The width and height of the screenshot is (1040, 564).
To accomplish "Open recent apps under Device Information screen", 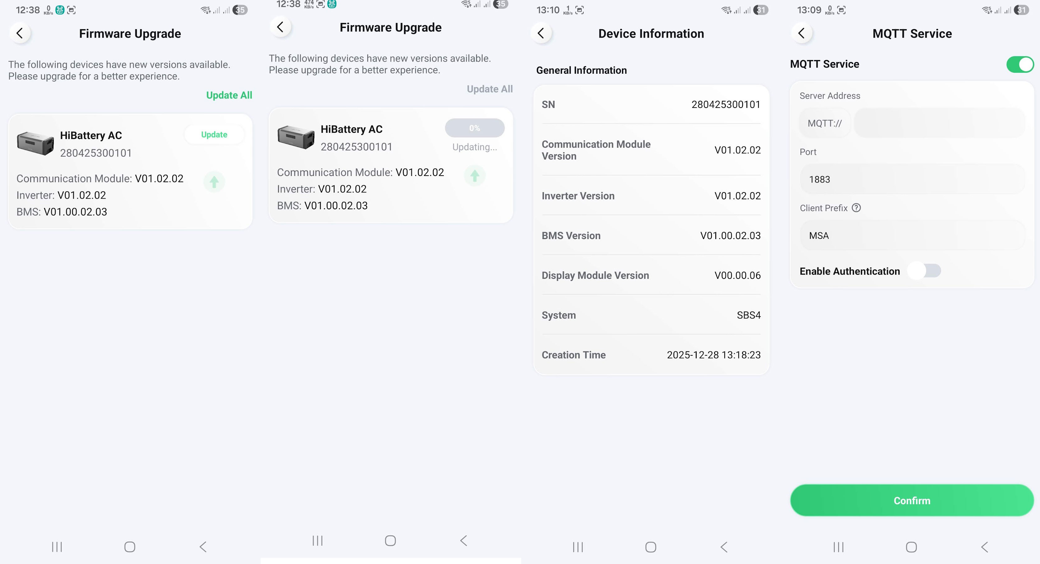I will tap(578, 547).
